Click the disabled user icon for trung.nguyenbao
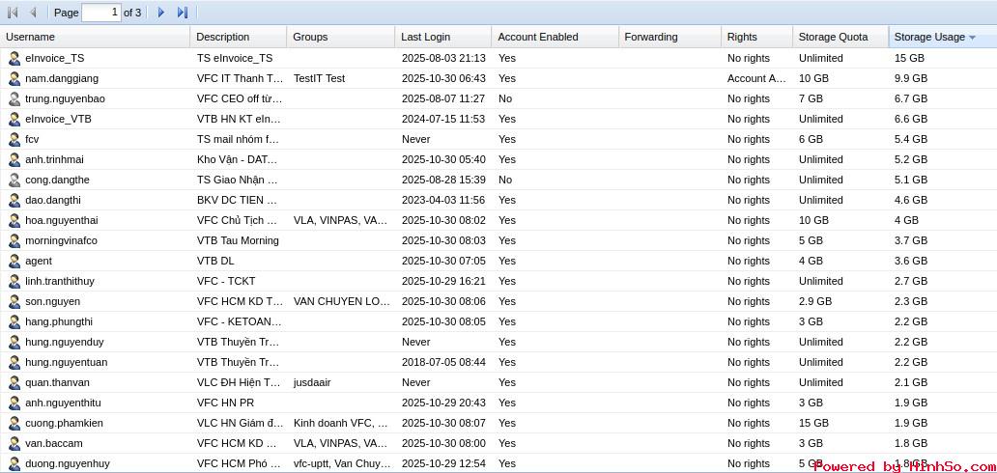Screen dimensions: 997x473 14,98
